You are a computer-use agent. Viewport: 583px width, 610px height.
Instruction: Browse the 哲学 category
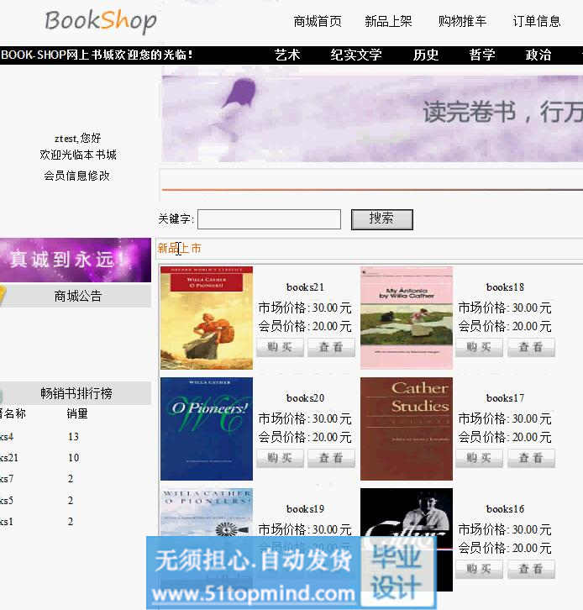click(482, 55)
